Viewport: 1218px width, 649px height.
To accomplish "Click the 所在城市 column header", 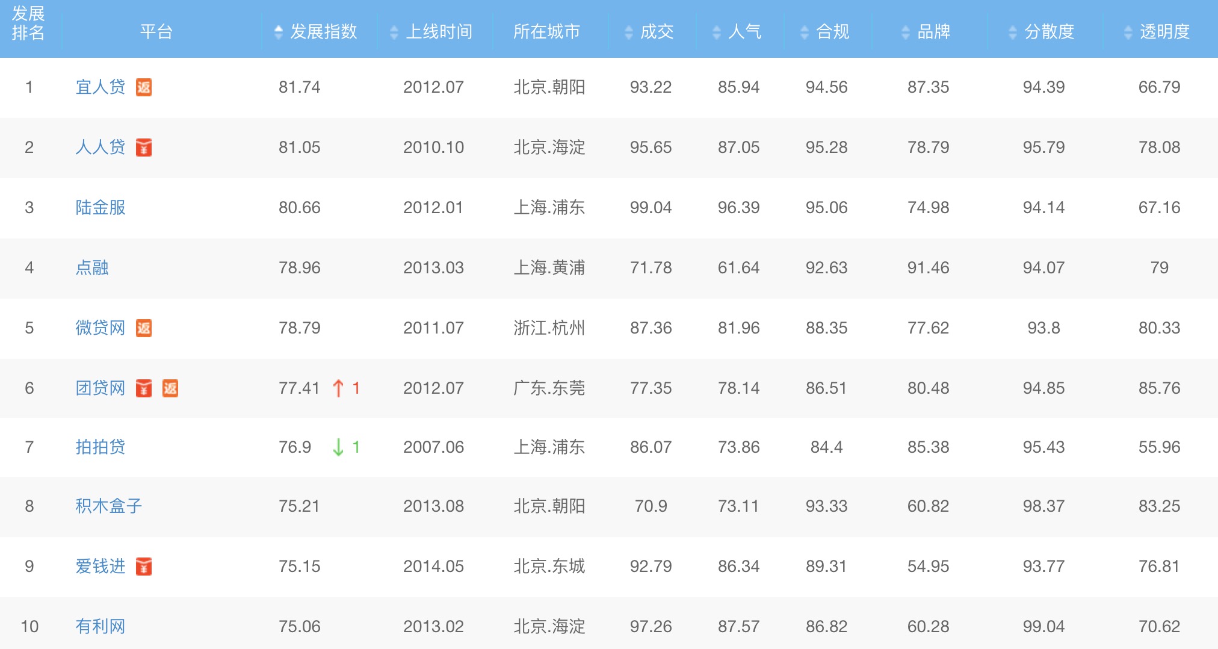I will (546, 31).
